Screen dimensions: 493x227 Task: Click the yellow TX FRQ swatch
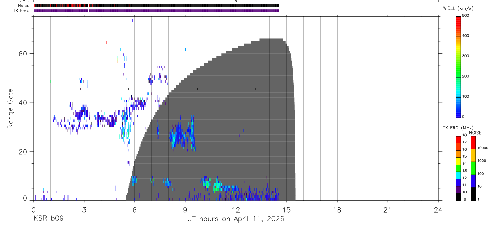458,162
